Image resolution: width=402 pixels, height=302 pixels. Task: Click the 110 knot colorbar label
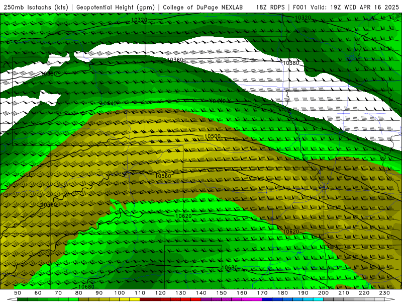[140, 293]
